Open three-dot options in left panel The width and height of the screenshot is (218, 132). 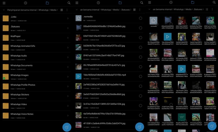67,10
